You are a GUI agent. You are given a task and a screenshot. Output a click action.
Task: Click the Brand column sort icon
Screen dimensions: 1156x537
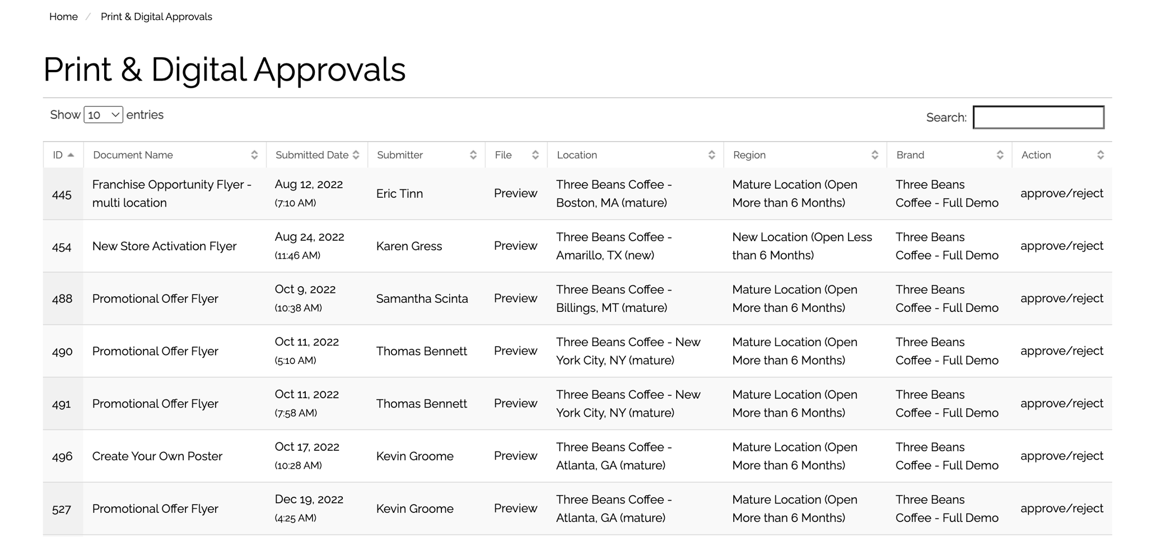(1000, 155)
